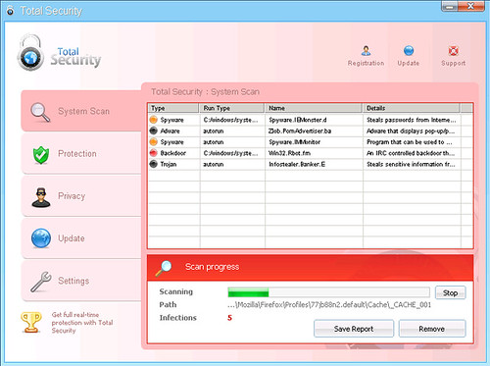Viewport: 490px width, 366px height.
Task: Click the title bar app icon
Action: (11, 11)
